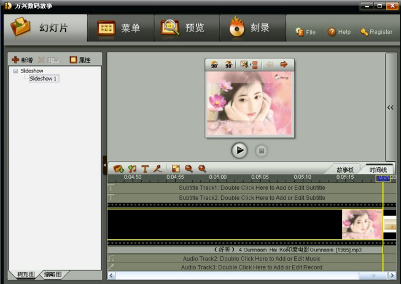Add music with the note icon
This screenshot has height=284, width=401.
[132, 168]
